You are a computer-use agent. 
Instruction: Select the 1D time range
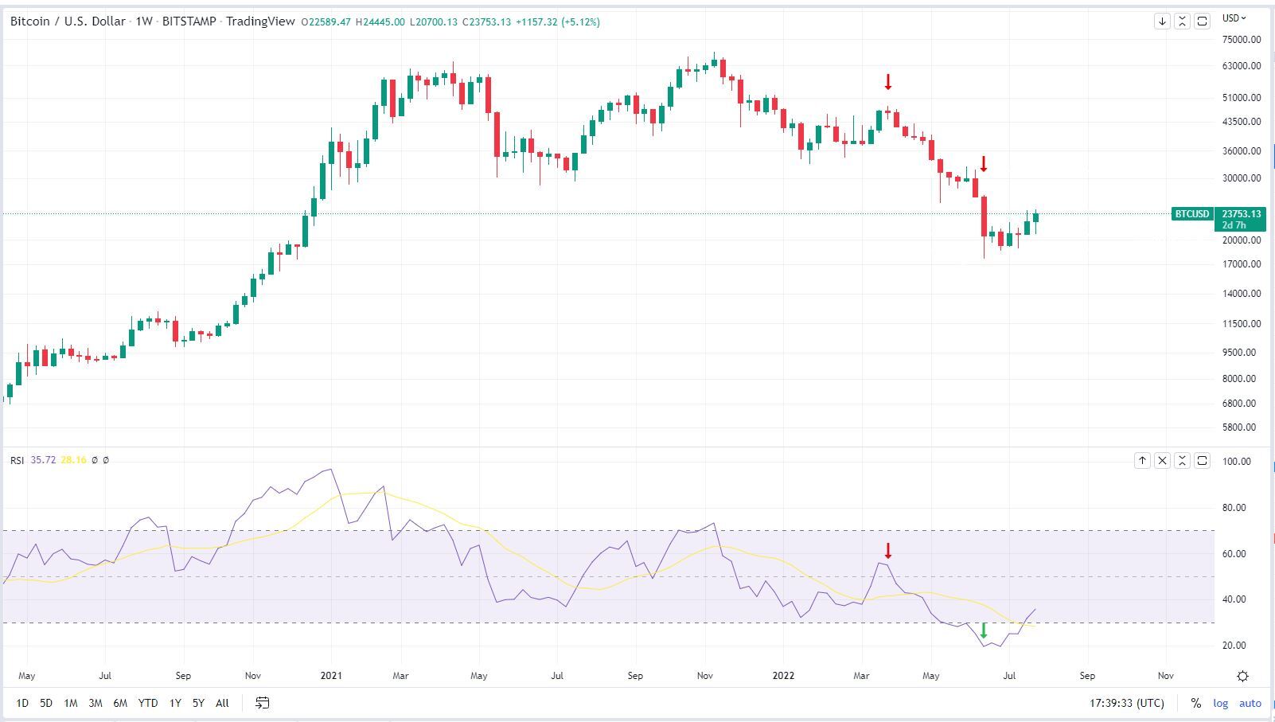(x=22, y=703)
